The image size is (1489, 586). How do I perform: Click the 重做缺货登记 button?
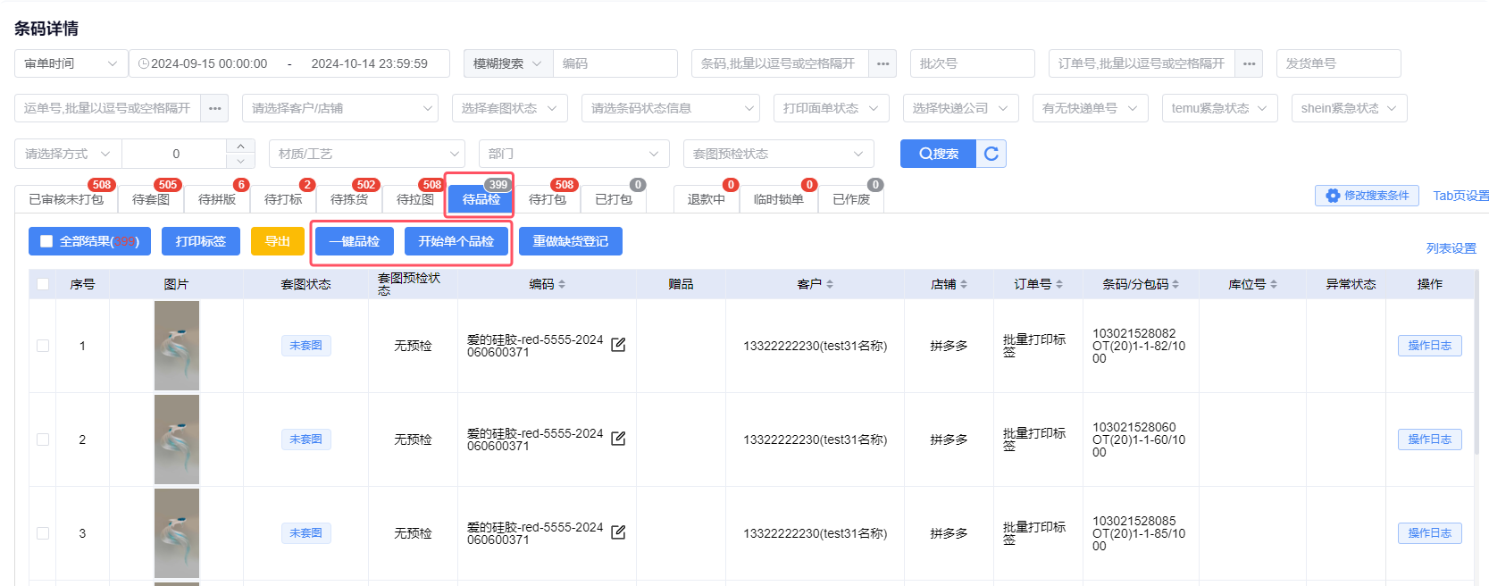coord(571,241)
